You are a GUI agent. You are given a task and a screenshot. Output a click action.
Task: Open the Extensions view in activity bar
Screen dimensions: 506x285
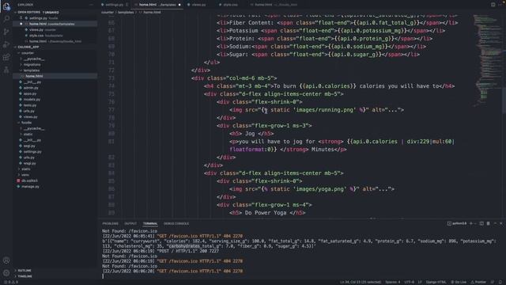pos(6,58)
